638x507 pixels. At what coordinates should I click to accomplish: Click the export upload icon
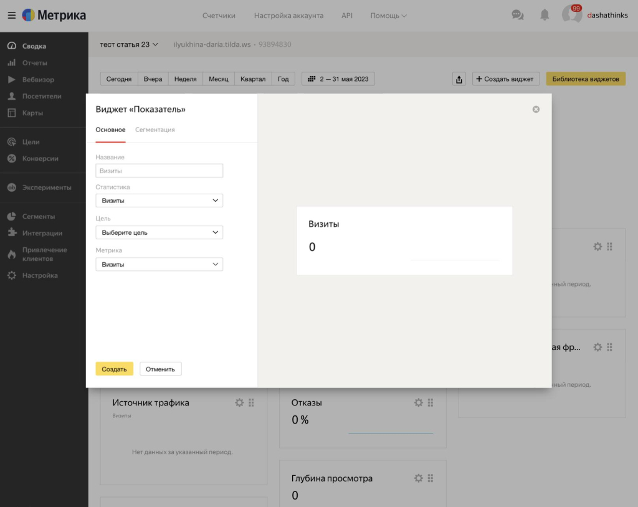coord(459,79)
